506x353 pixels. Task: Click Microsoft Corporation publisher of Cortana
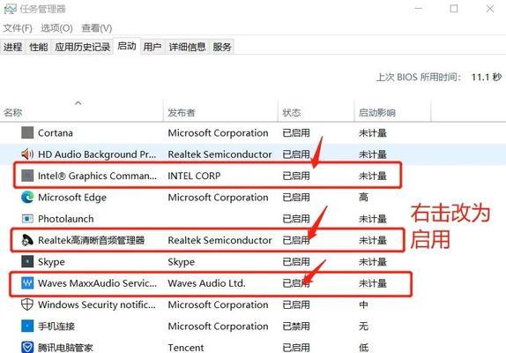[218, 132]
